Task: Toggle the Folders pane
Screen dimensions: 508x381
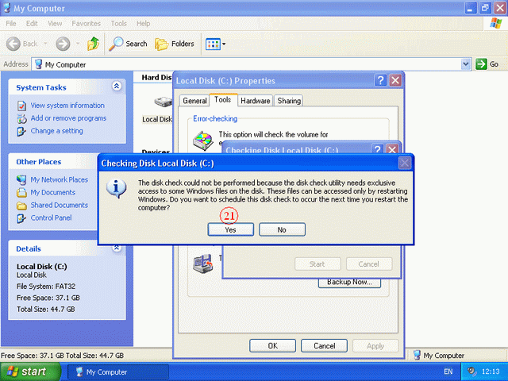Action: click(175, 44)
